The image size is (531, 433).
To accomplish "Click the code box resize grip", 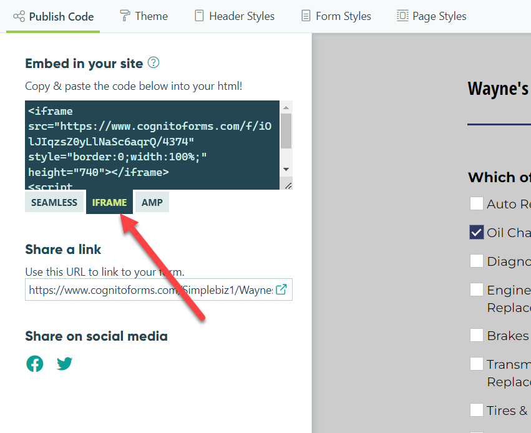I will 288,186.
